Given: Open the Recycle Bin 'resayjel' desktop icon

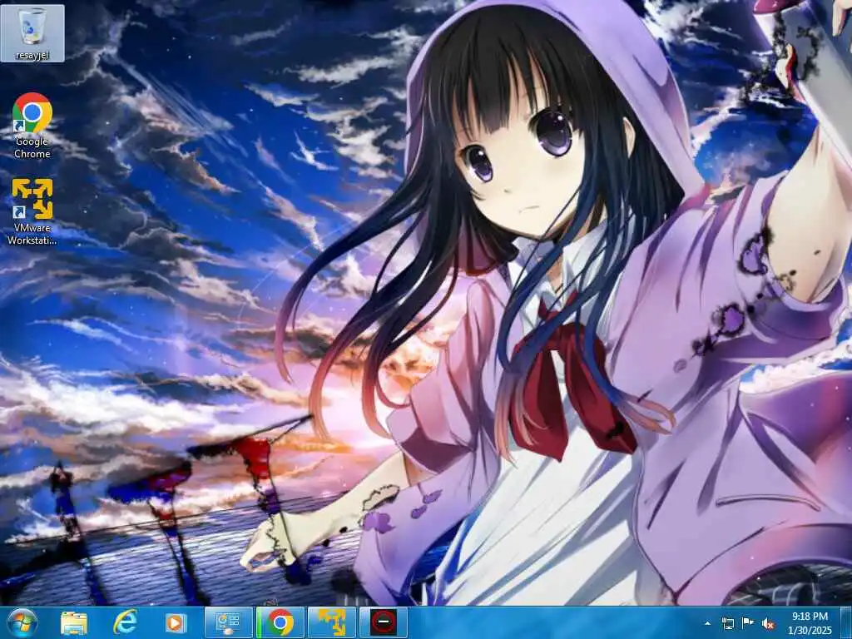Looking at the screenshot, I should click(x=32, y=33).
